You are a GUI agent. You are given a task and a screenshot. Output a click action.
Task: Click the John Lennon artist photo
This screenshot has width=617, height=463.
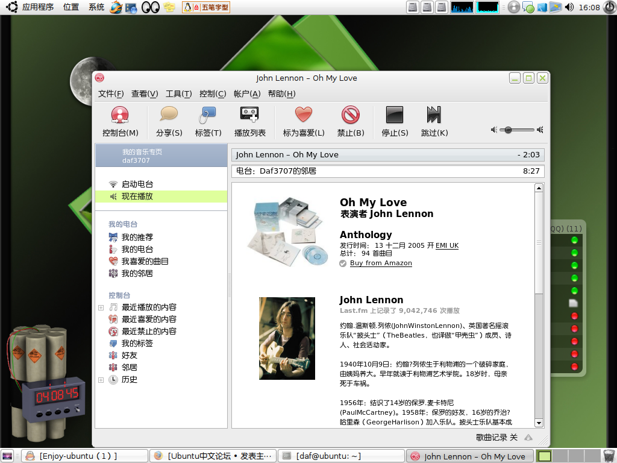[x=287, y=338]
